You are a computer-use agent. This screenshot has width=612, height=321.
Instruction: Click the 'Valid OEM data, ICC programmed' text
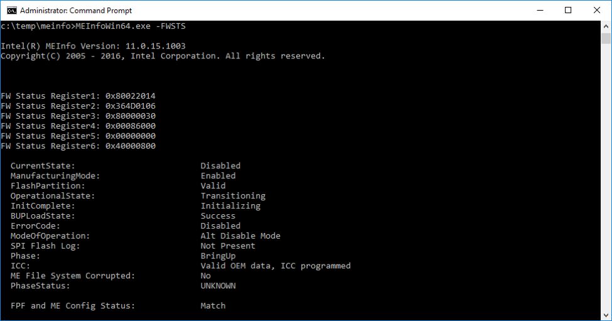point(276,266)
